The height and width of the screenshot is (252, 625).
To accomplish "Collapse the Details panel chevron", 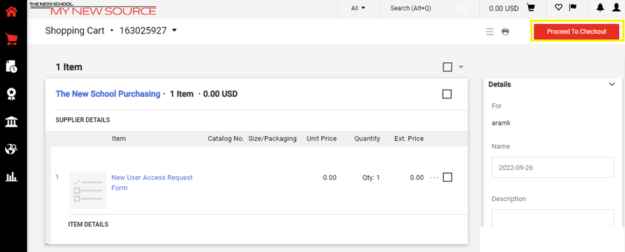I will [612, 85].
